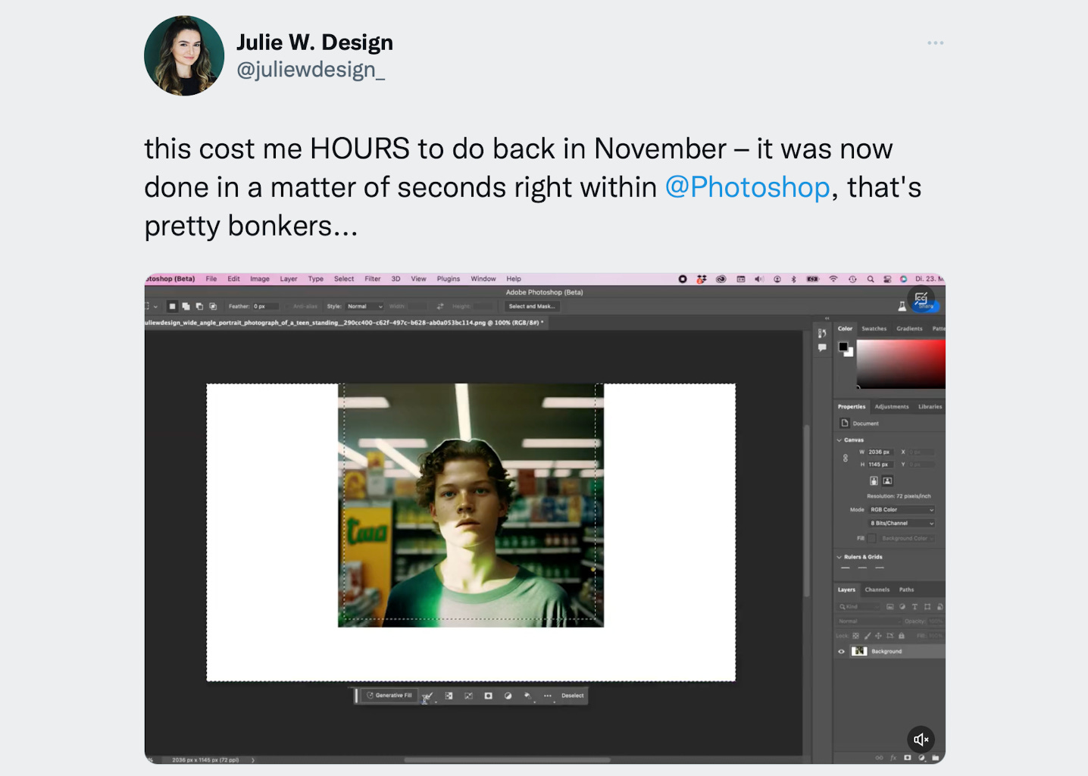This screenshot has height=776, width=1088.
Task: Click the Generative Fill button
Action: 389,695
